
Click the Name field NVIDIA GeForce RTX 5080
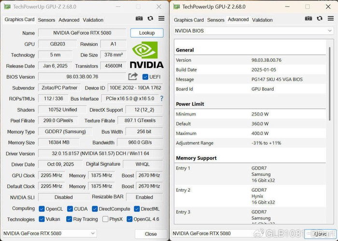tap(82, 33)
